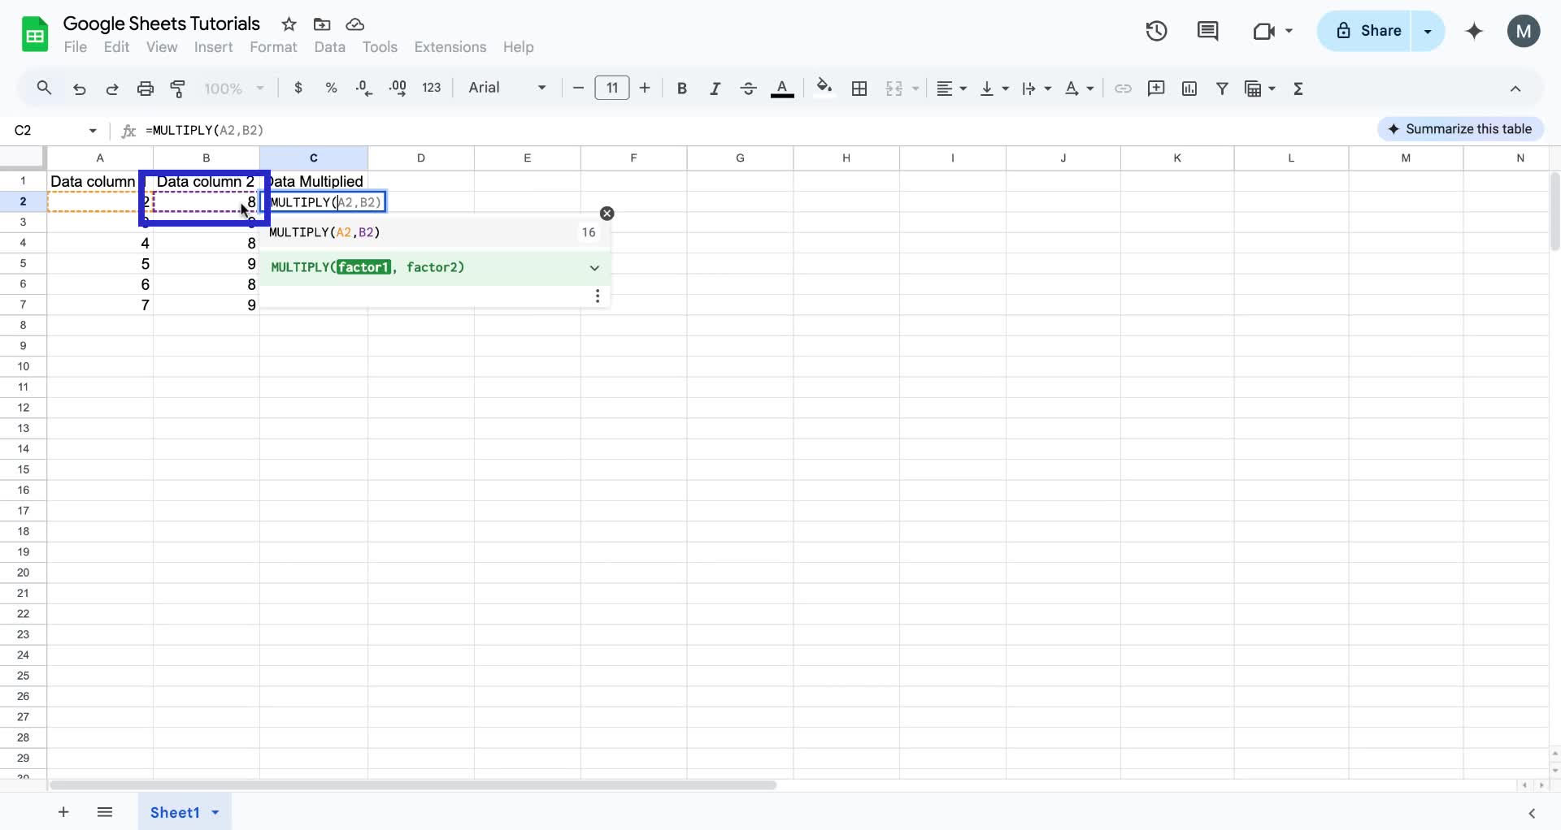Decrease decimal places
The width and height of the screenshot is (1561, 830).
pyautogui.click(x=363, y=89)
